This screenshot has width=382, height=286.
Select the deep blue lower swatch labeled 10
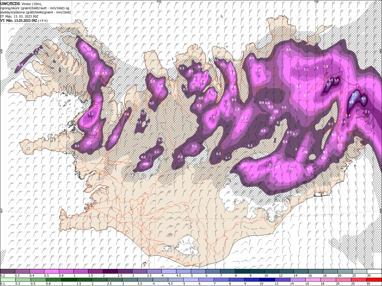[x=267, y=280]
